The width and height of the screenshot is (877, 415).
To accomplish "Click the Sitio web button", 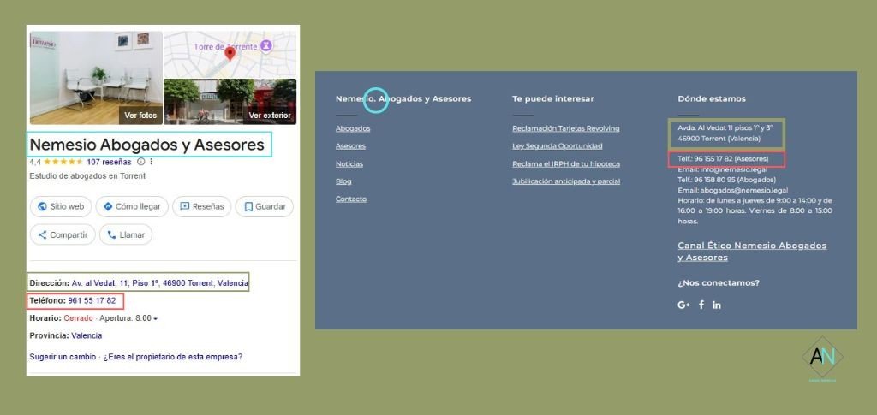I will tap(61, 207).
